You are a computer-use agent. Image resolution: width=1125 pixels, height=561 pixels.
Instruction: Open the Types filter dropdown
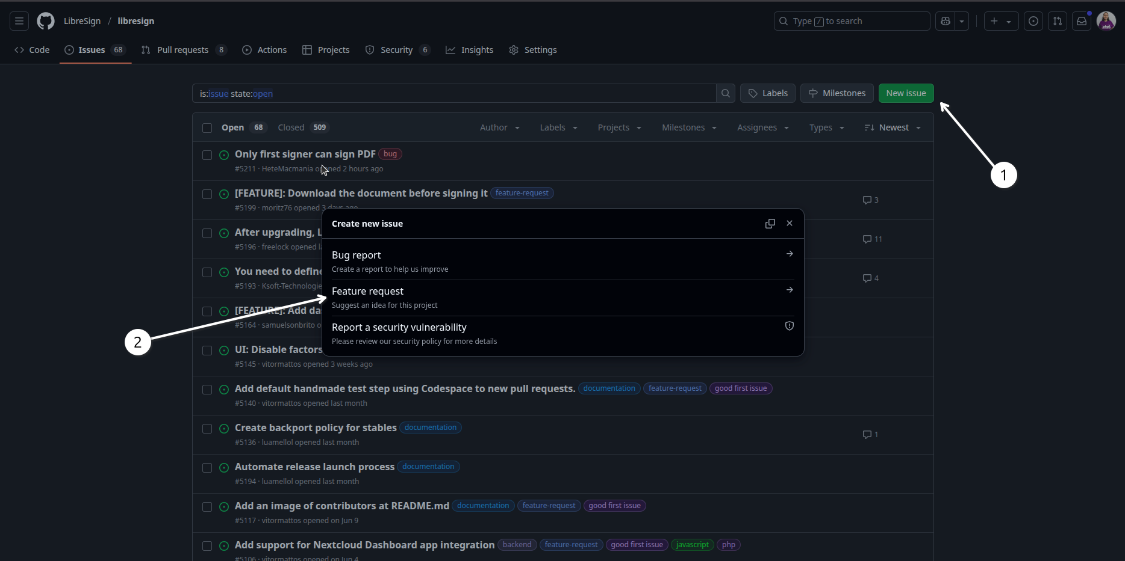pos(827,127)
